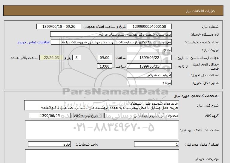This screenshot has height=163, width=230.
Task: Select the priority field عادی
Action: point(149,50)
